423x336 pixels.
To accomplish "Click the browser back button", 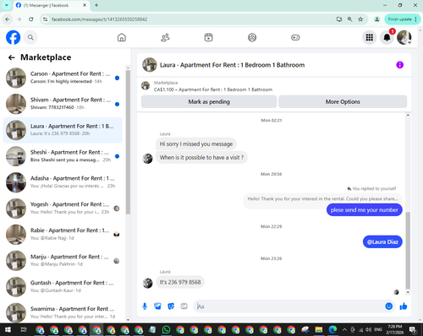I will pos(8,19).
